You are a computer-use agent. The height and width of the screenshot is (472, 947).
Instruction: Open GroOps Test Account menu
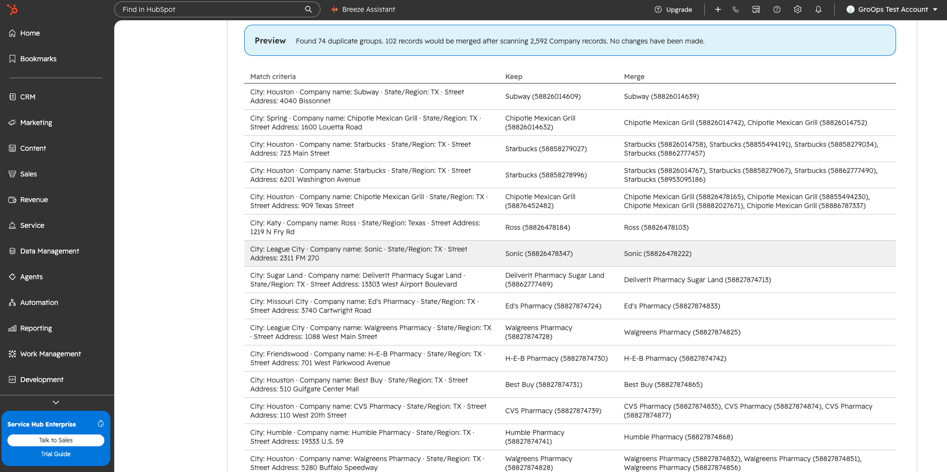[x=892, y=9]
